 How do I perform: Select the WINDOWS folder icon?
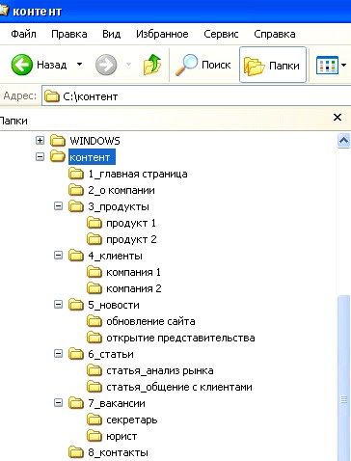(x=58, y=140)
